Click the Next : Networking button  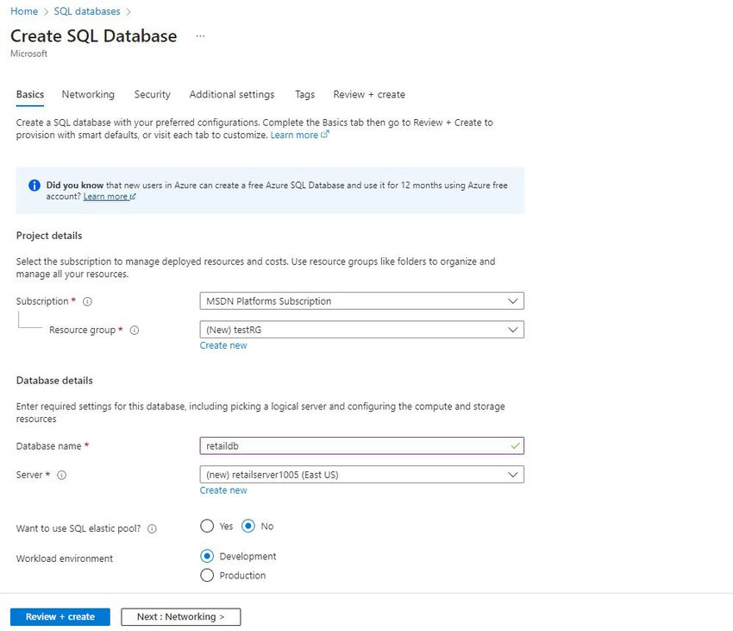click(180, 617)
